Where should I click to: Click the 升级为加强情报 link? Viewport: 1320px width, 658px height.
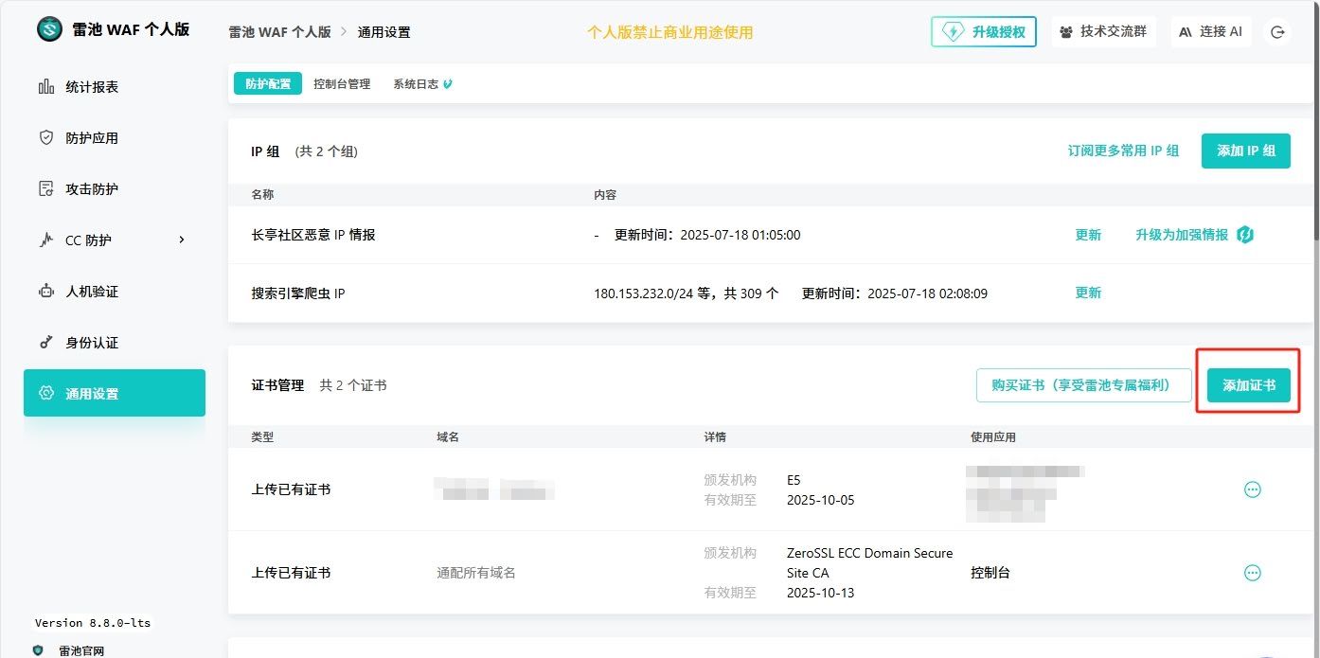pos(1182,235)
